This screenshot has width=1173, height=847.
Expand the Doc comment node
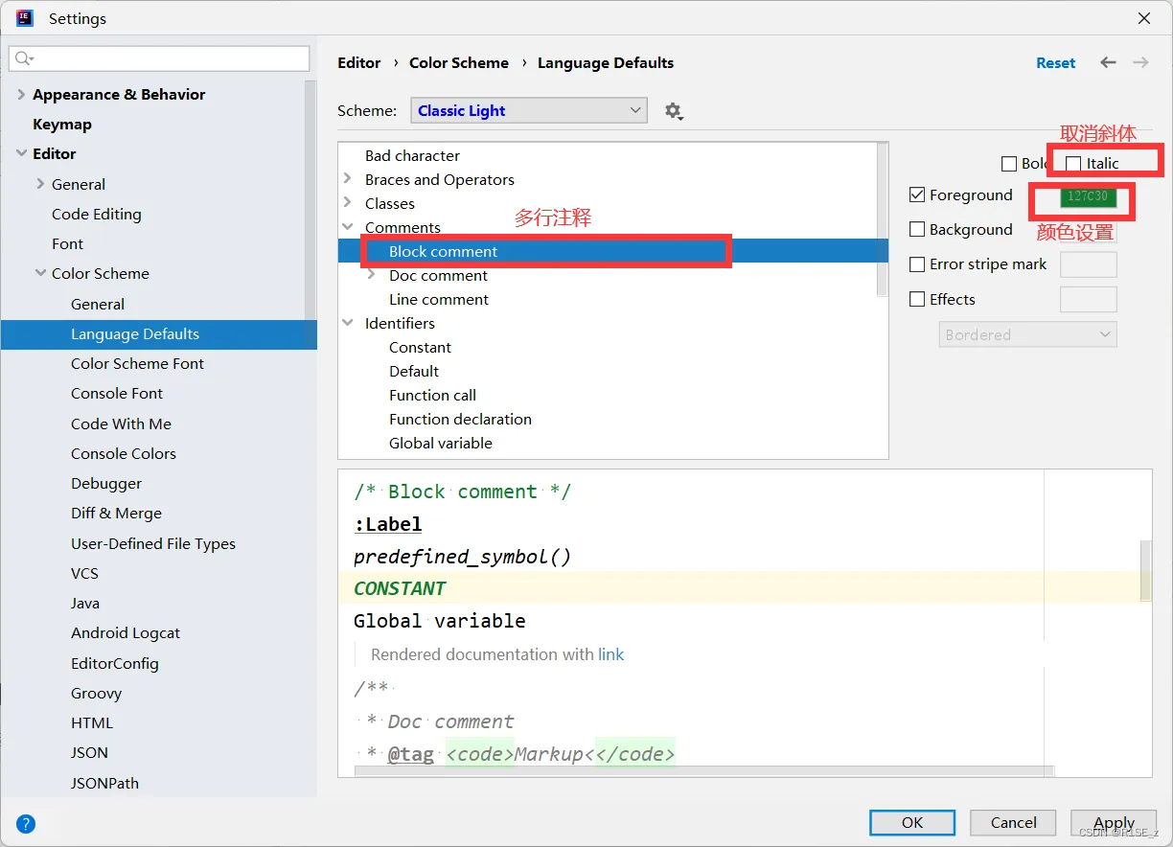click(x=372, y=275)
